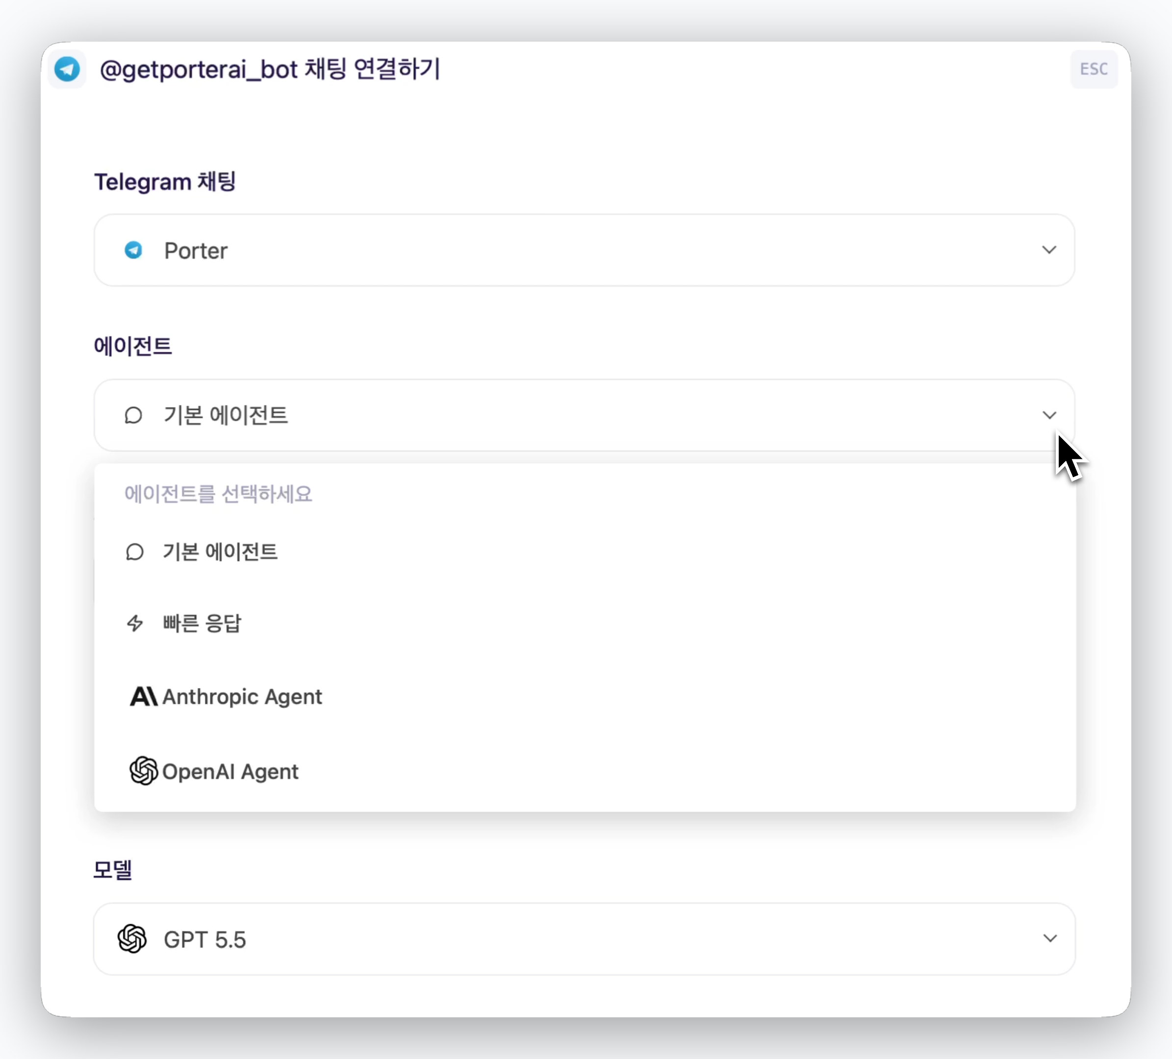
Task: Click the '에이전트를 선택하세요' list heading
Action: [x=218, y=494]
